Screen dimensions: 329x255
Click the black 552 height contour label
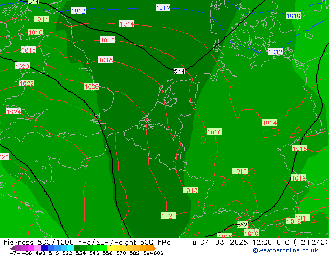242,225
